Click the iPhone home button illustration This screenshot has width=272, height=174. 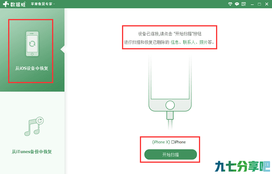click(x=170, y=105)
